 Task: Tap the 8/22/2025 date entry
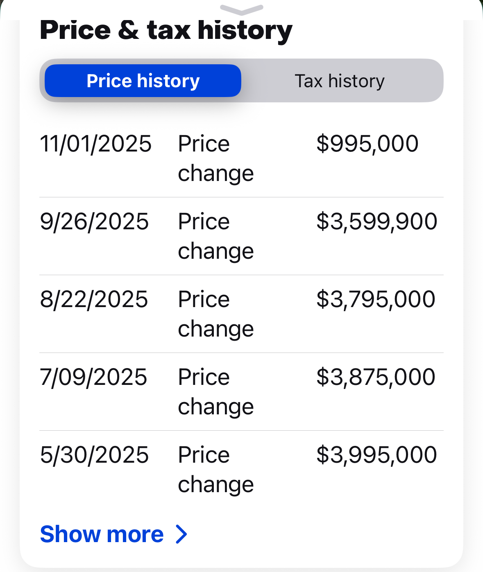pos(94,300)
